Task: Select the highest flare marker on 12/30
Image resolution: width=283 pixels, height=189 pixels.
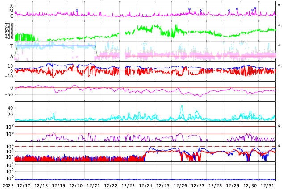Action: [255, 8]
